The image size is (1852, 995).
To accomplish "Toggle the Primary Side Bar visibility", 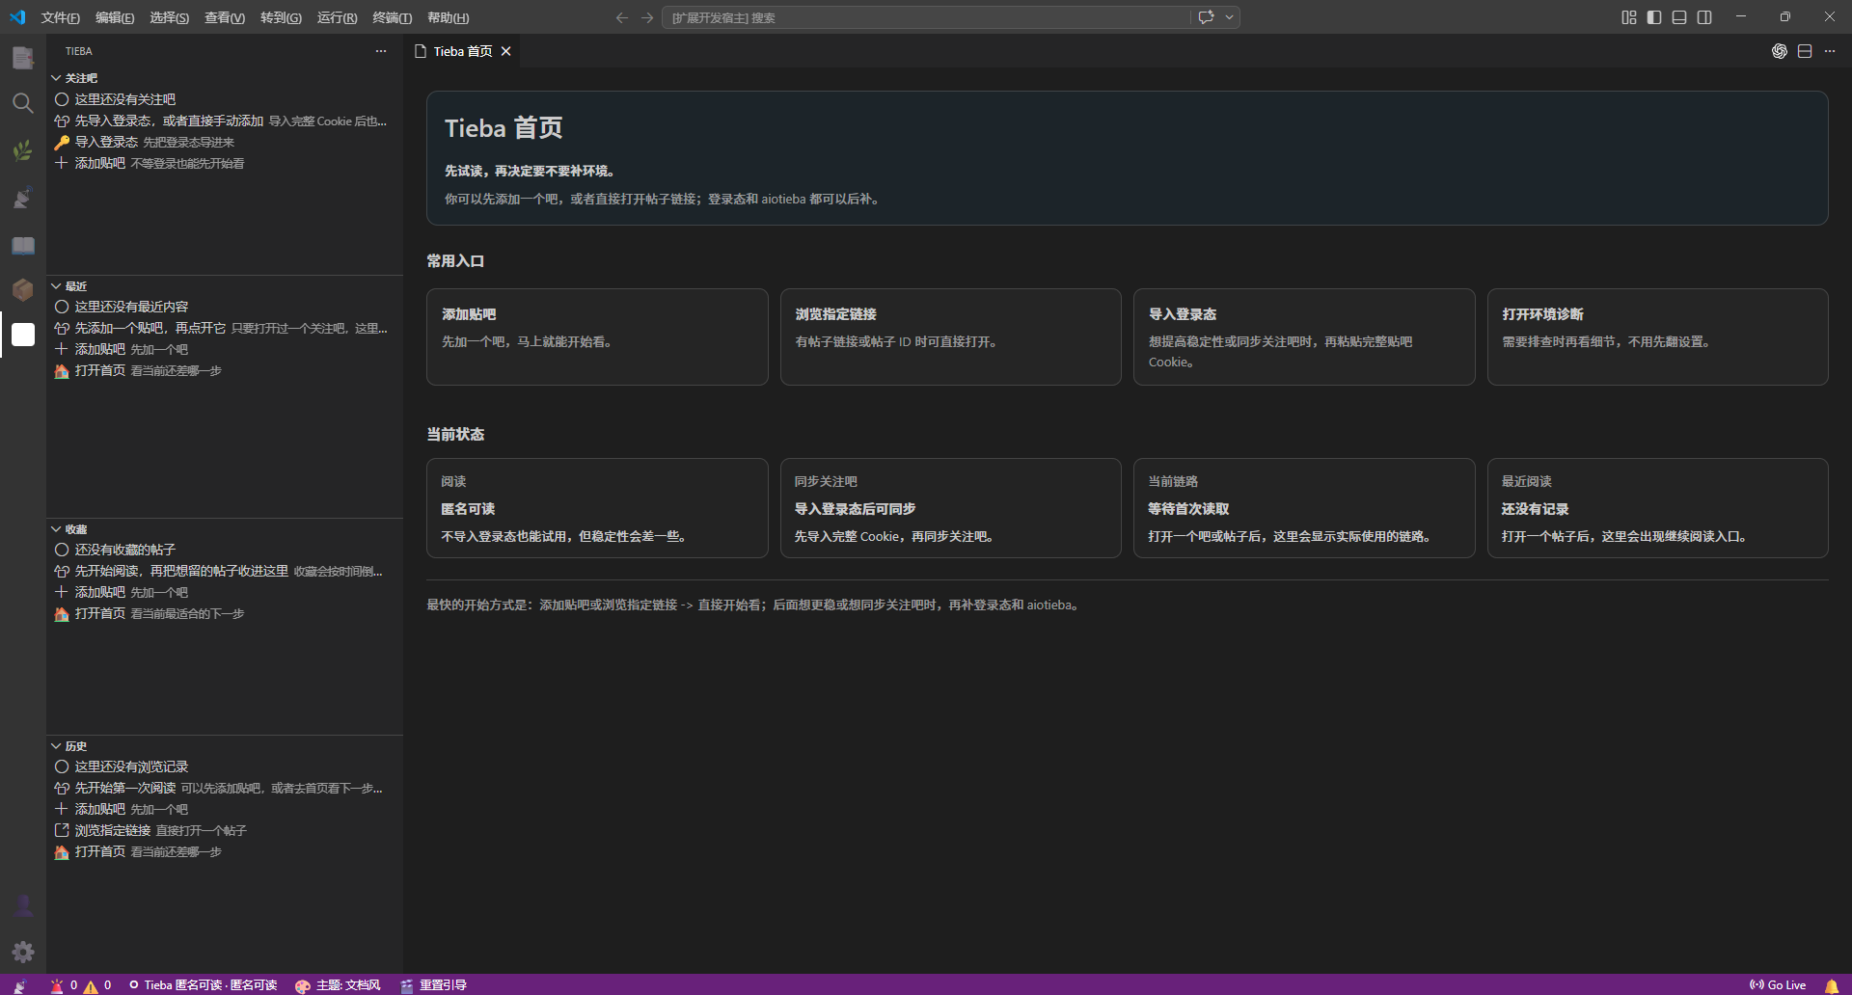I will [x=1654, y=17].
